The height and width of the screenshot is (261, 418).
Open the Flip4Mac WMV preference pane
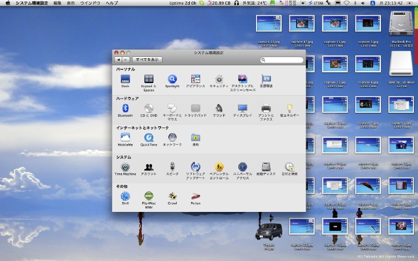click(x=149, y=196)
